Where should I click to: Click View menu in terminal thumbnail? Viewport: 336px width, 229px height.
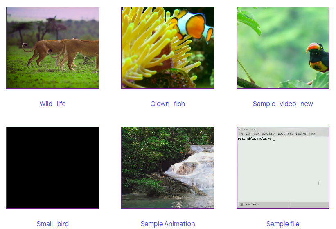point(256,134)
